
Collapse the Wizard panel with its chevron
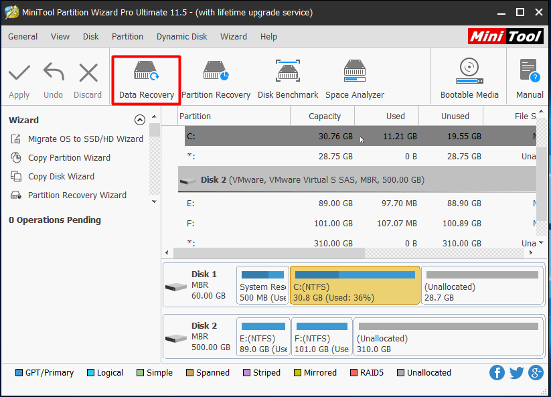(140, 119)
